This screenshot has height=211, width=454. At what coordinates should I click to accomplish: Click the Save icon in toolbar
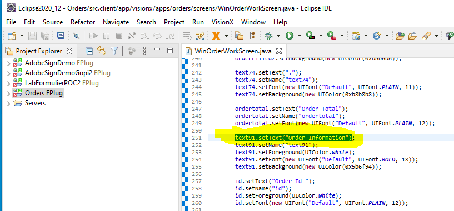(32, 36)
